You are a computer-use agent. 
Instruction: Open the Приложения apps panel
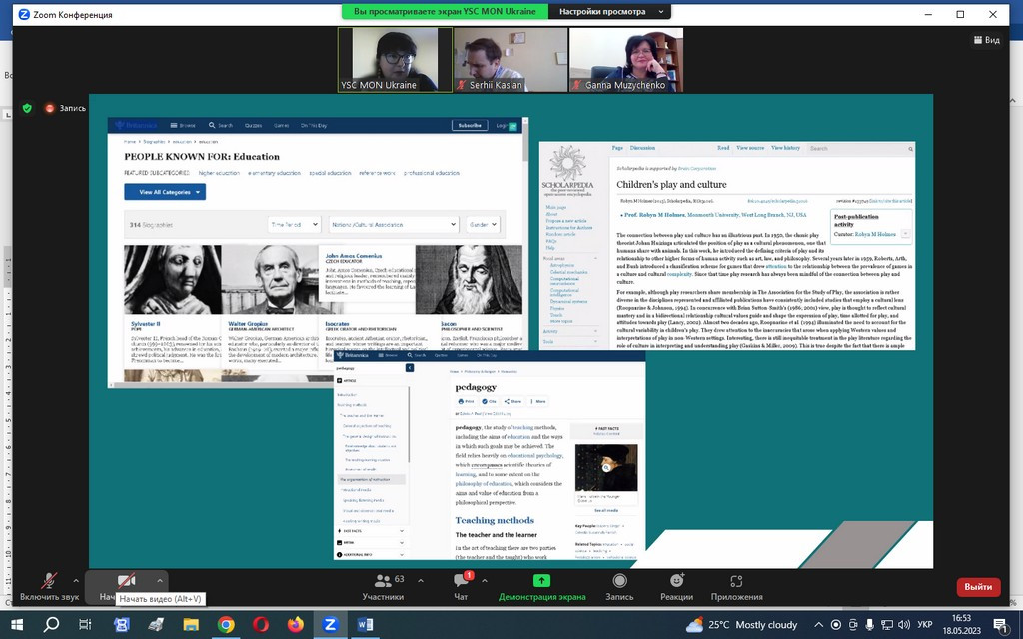point(736,586)
